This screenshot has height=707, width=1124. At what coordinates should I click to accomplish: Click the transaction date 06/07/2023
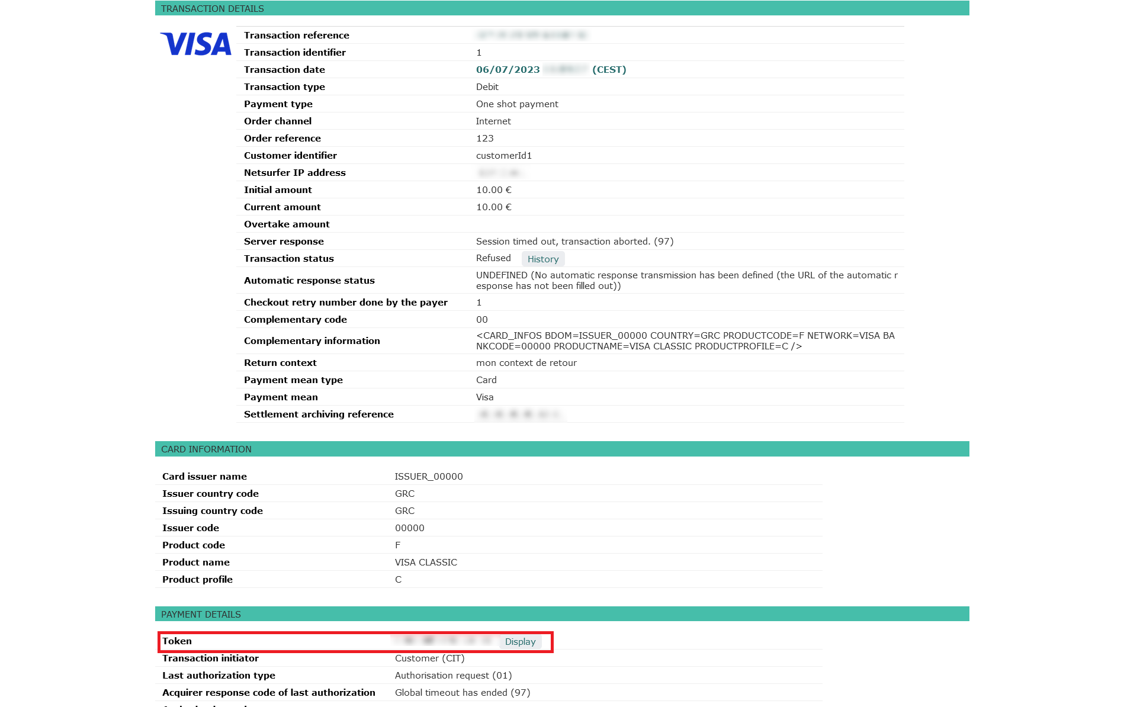point(508,70)
